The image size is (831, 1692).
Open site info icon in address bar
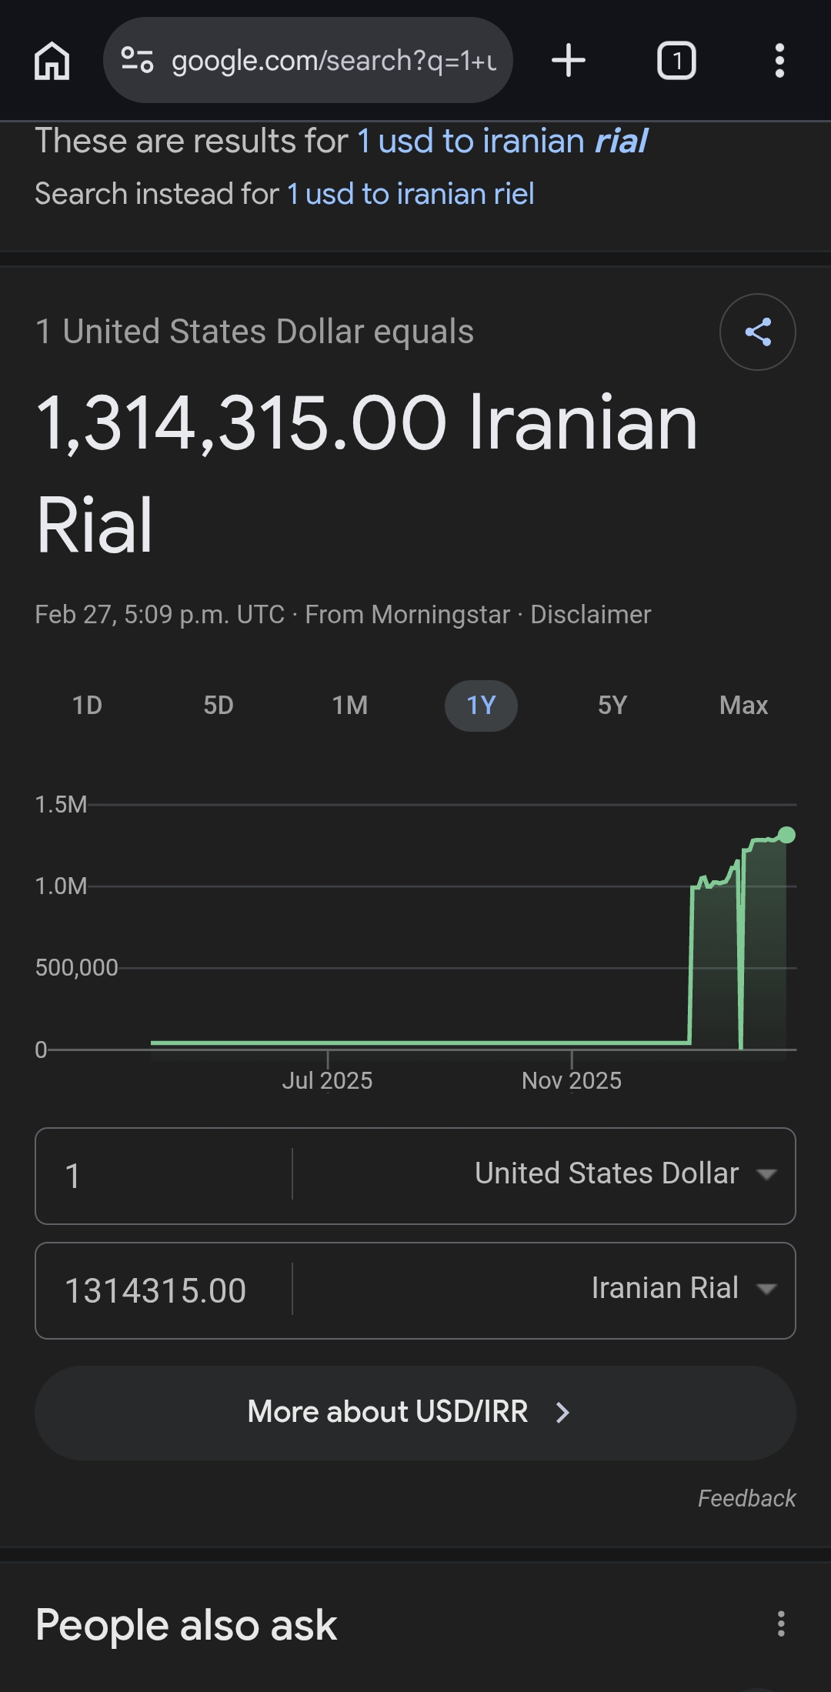point(138,60)
